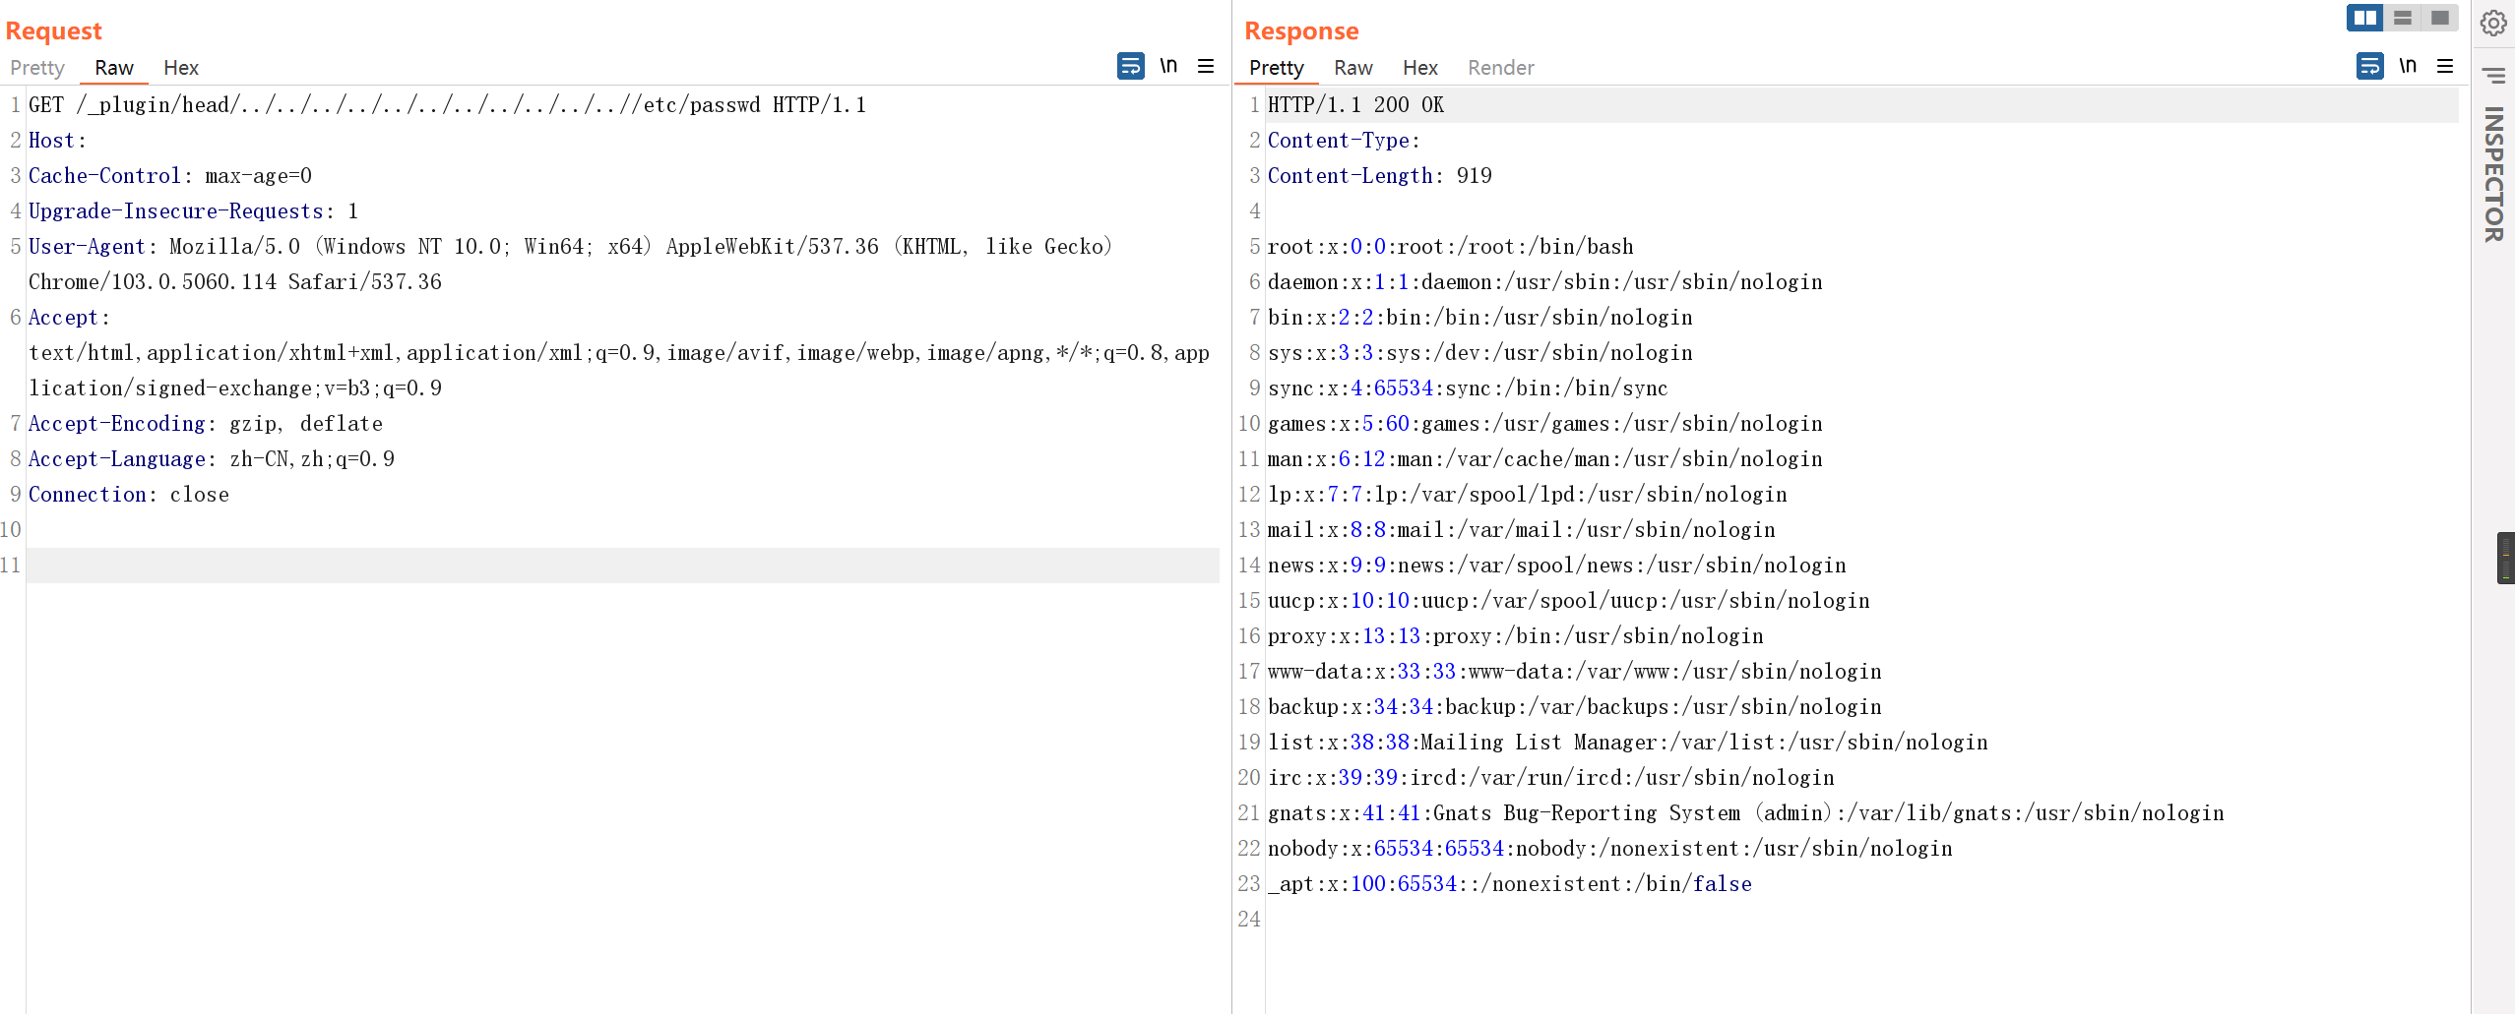This screenshot has width=2515, height=1014.
Task: Select the side-by-side message layout icon
Action: coord(2366,17)
